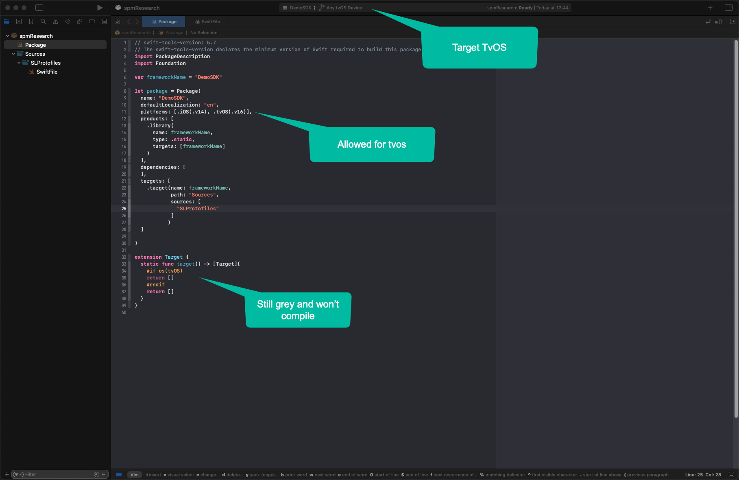Fold the extension Target ribbon at line 32
The image size is (739, 480).
click(x=129, y=257)
